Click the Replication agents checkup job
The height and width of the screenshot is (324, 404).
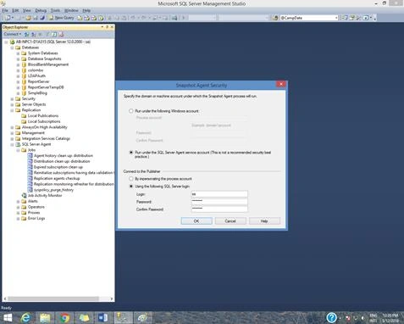(x=57, y=178)
